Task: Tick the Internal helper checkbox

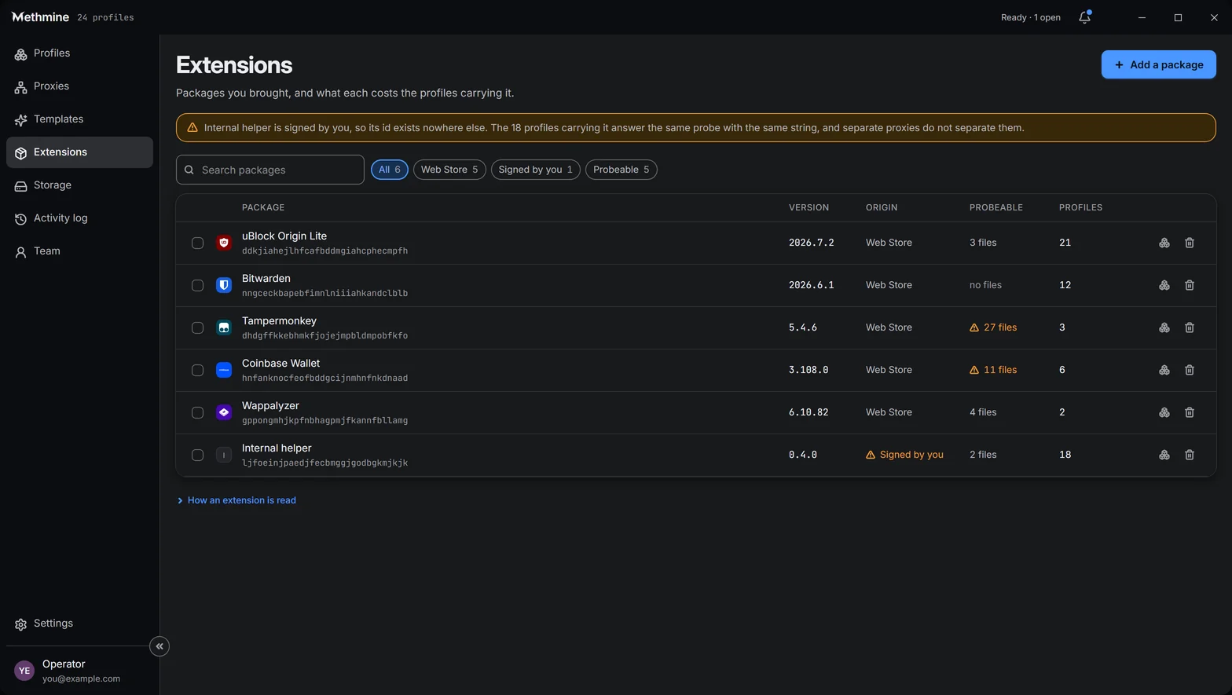Action: click(x=198, y=455)
